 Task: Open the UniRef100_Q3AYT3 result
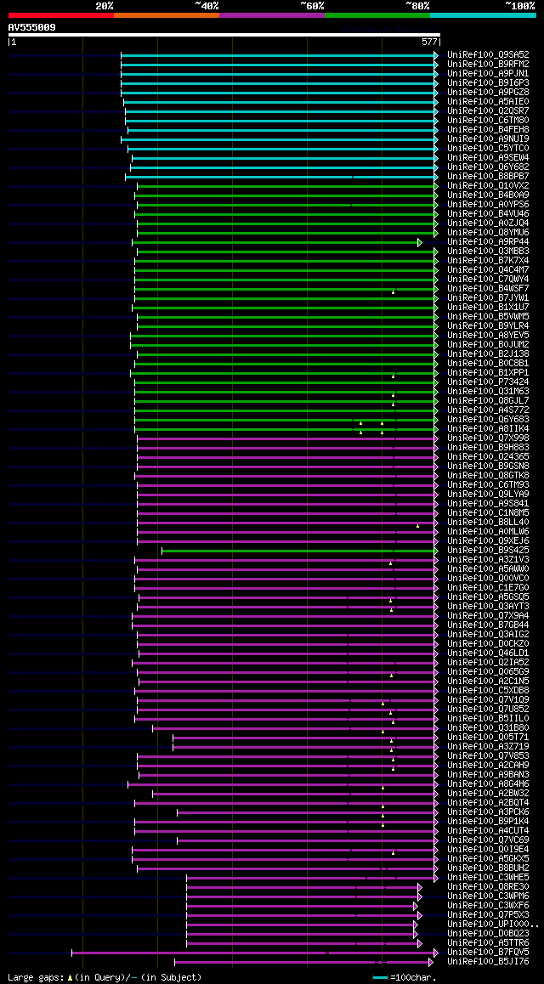tap(488, 606)
